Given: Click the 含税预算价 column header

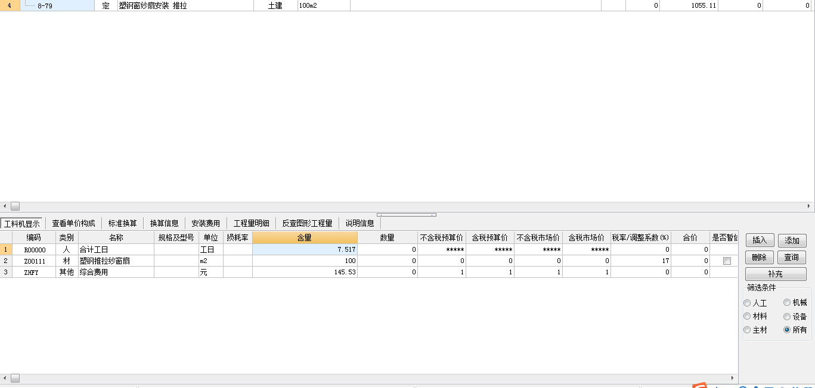Looking at the screenshot, I should tap(489, 237).
